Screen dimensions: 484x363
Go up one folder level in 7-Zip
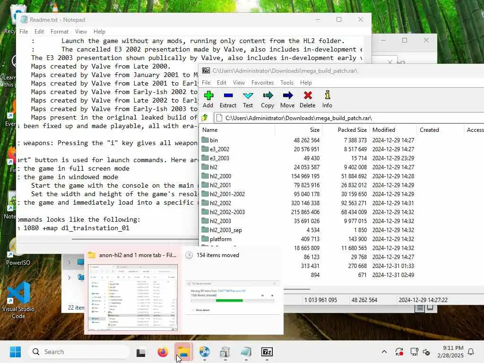click(x=205, y=118)
